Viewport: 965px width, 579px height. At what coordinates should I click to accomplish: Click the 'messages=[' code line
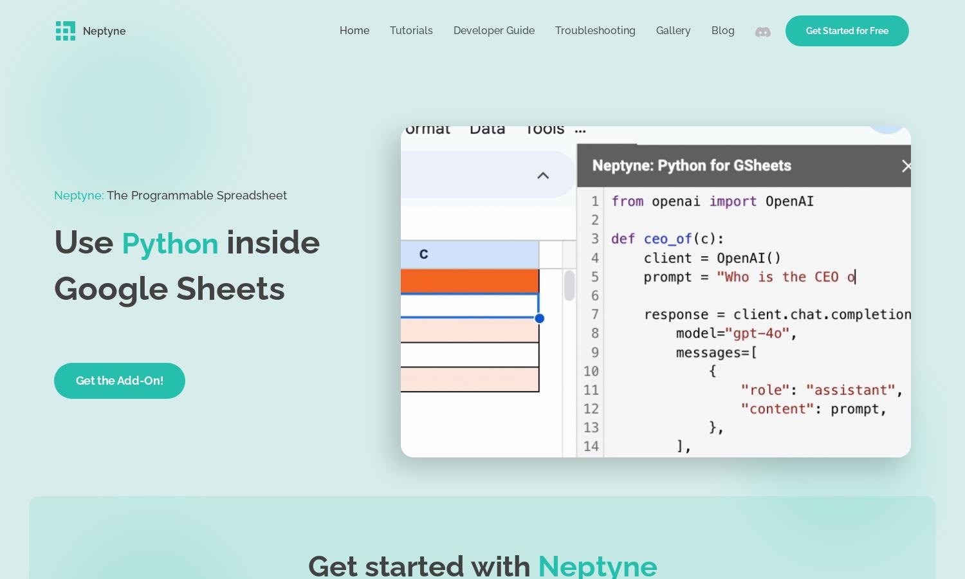point(716,353)
